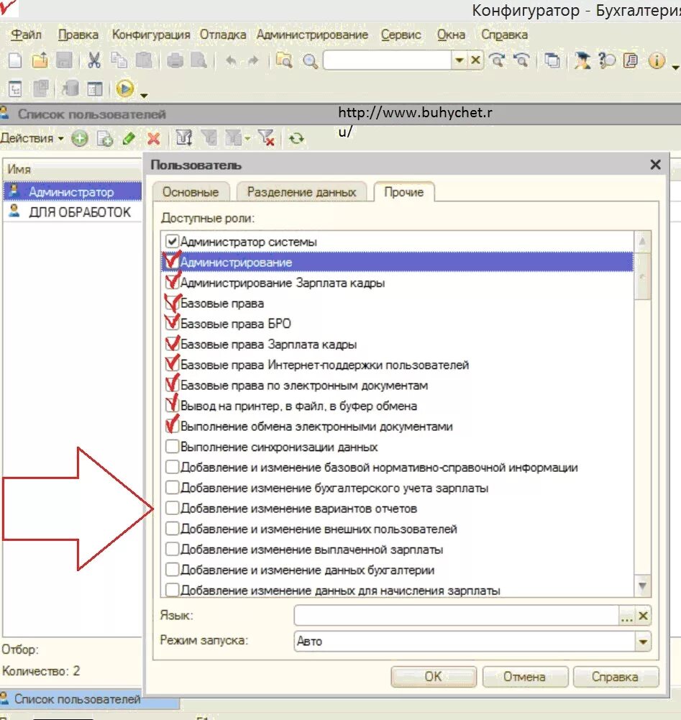The width and height of the screenshot is (681, 720).
Task: Open the 'Администрирование' menu
Action: [312, 35]
